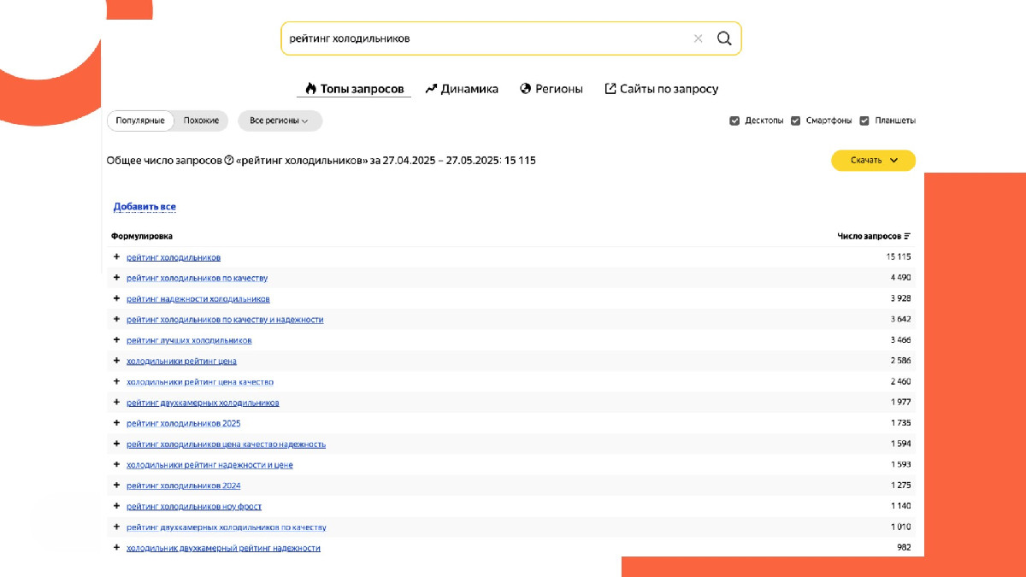Clear the search field with X icon
Viewport: 1026px width, 577px height.
[x=698, y=38]
